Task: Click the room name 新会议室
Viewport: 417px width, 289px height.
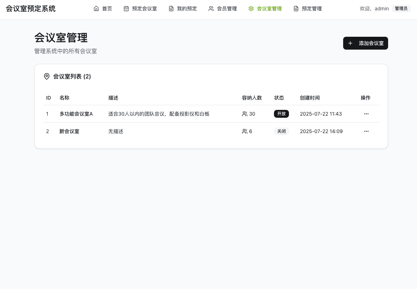Action: pos(70,131)
